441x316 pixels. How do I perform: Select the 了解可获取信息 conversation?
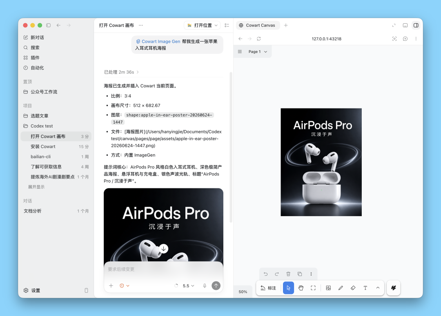coord(56,167)
